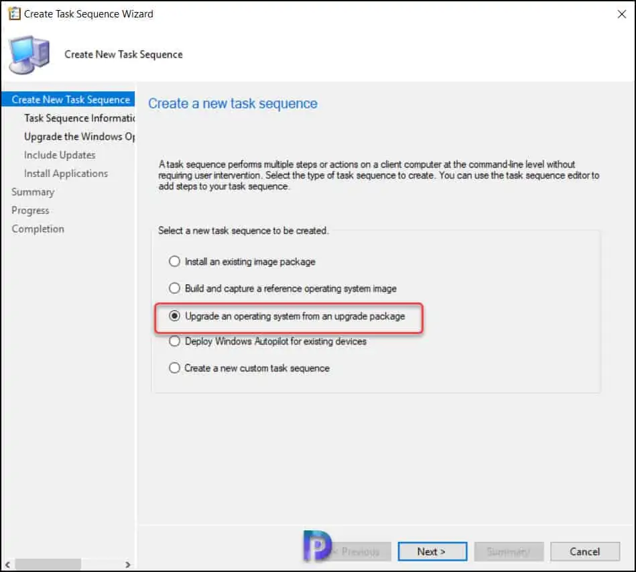The height and width of the screenshot is (572, 636).
Task: Click the computer header icon
Action: [29, 55]
